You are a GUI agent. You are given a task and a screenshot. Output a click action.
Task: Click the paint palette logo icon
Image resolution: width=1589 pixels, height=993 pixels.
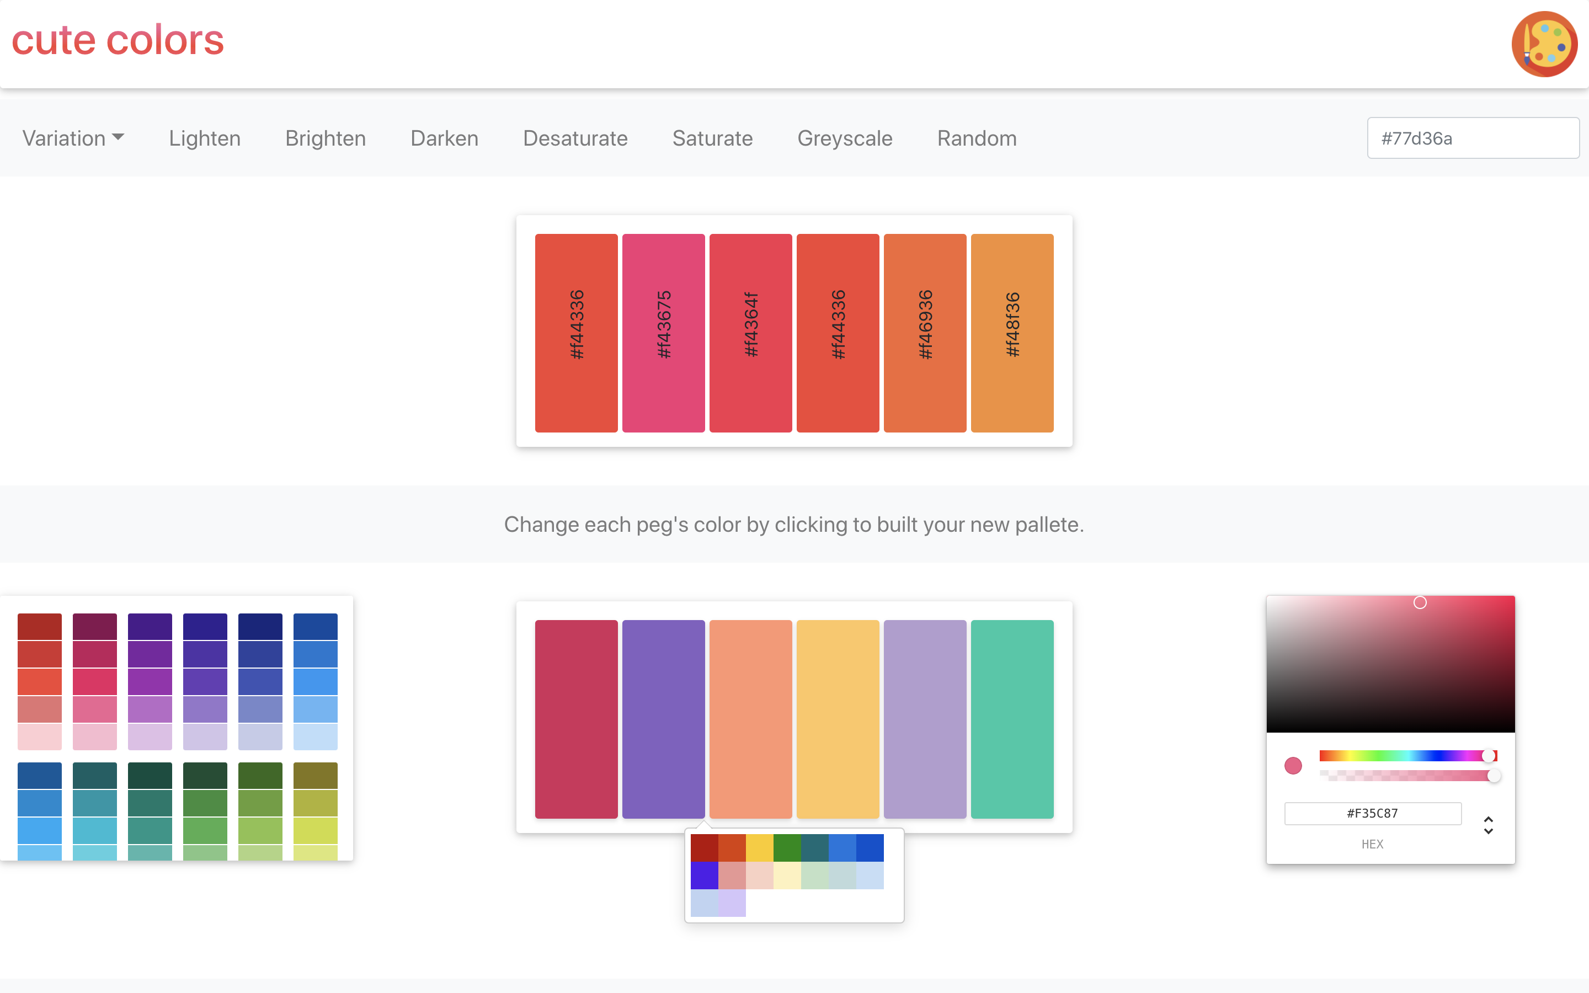[1544, 44]
